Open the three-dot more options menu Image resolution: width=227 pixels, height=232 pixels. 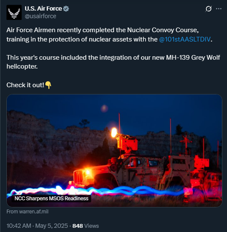pyautogui.click(x=219, y=9)
